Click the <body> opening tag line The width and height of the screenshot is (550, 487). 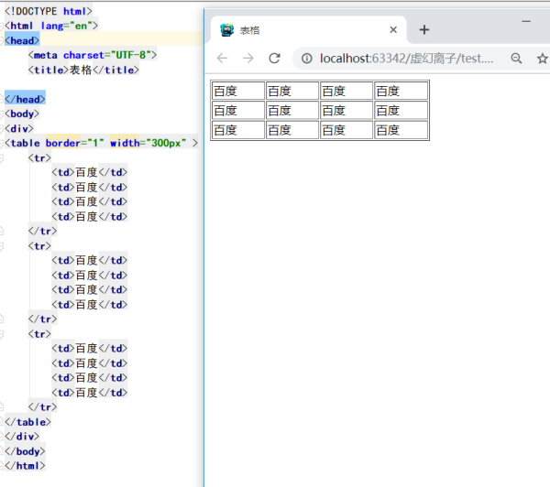22,114
